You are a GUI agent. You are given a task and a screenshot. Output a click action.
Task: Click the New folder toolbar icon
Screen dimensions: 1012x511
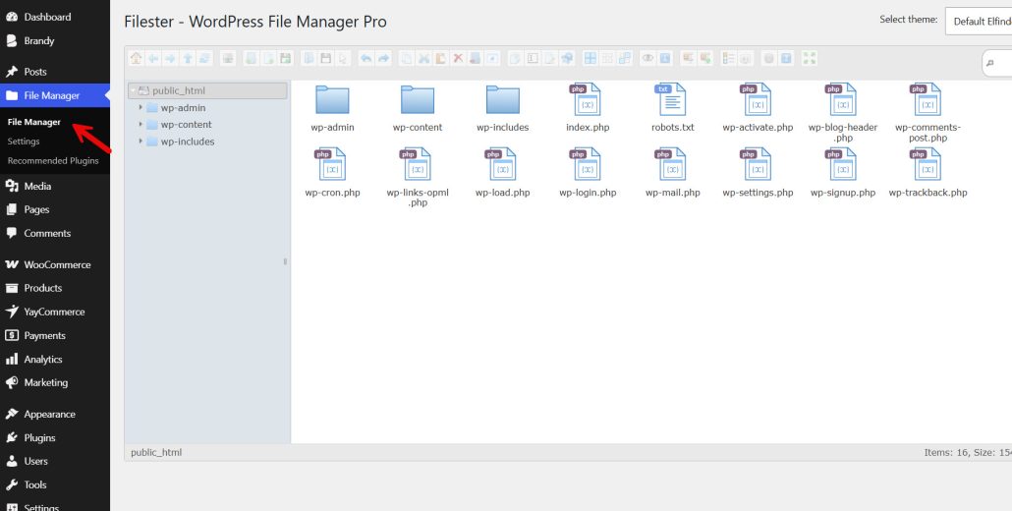[251, 58]
